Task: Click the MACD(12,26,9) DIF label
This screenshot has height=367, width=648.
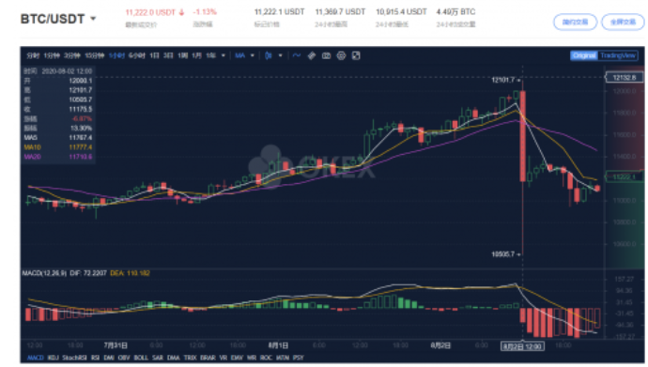Action: pyautogui.click(x=65, y=273)
